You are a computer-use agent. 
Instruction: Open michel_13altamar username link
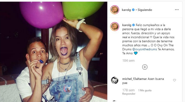(135, 79)
